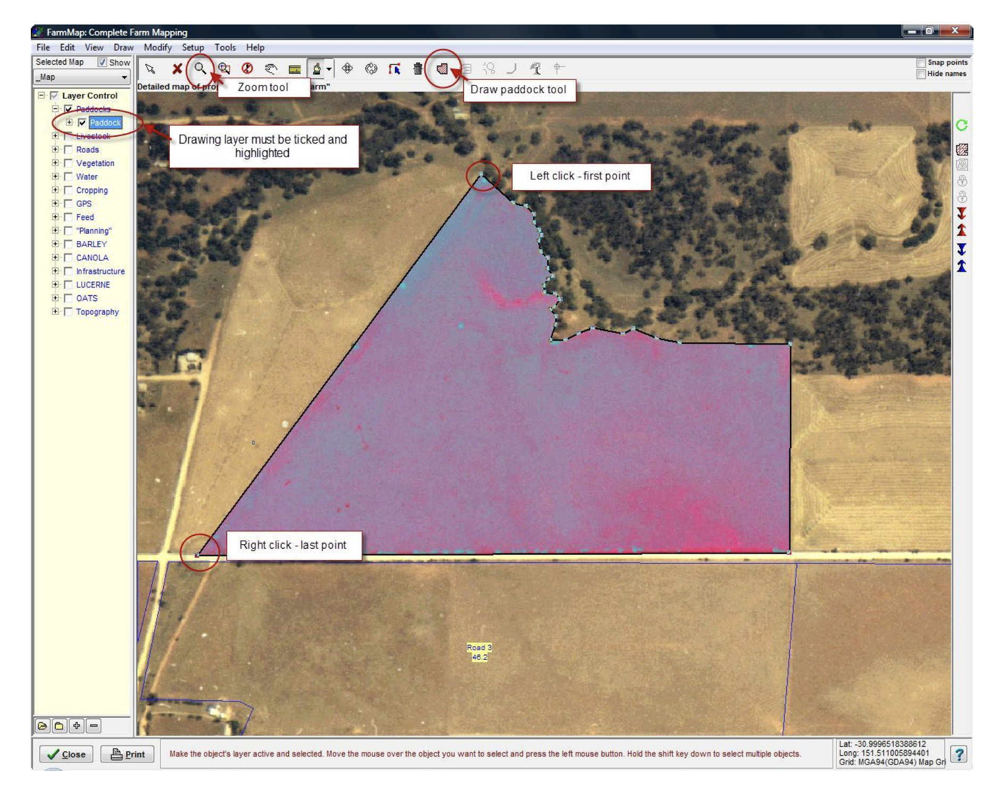Activate the Draw paddock tool

point(442,68)
